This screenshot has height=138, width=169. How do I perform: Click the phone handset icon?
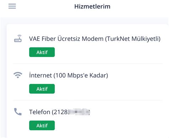(x=18, y=112)
